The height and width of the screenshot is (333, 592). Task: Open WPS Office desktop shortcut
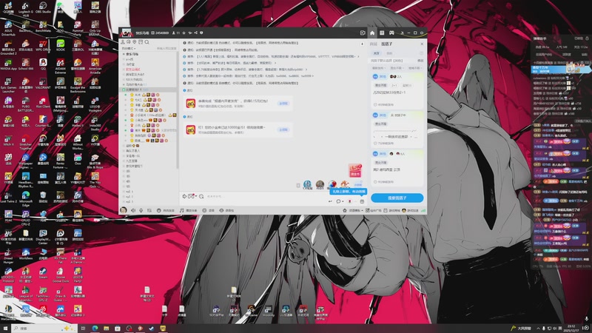43,45
